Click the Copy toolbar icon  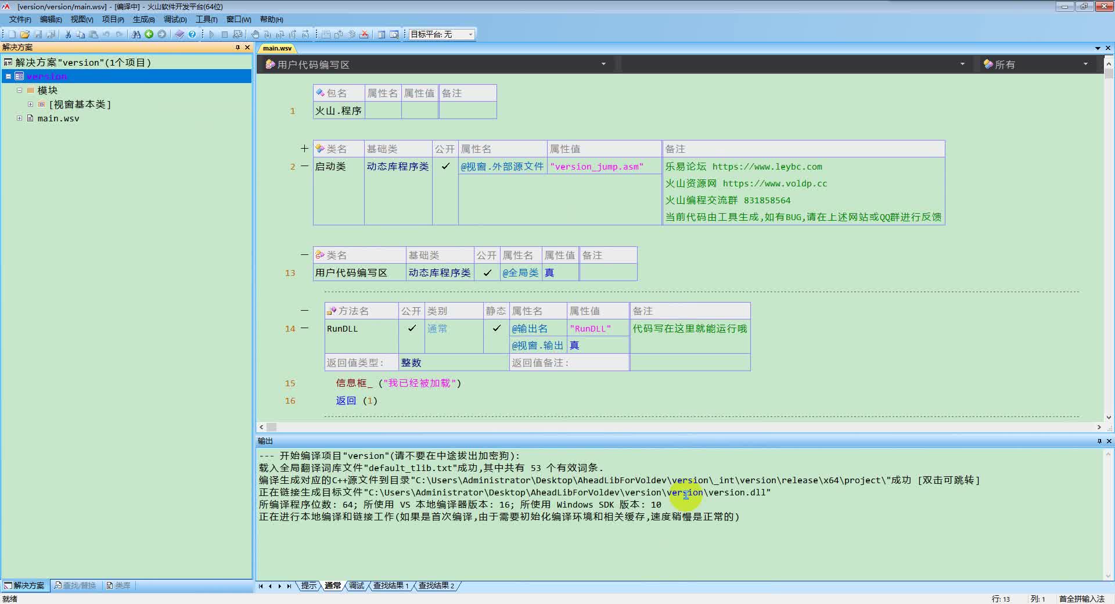pos(81,34)
